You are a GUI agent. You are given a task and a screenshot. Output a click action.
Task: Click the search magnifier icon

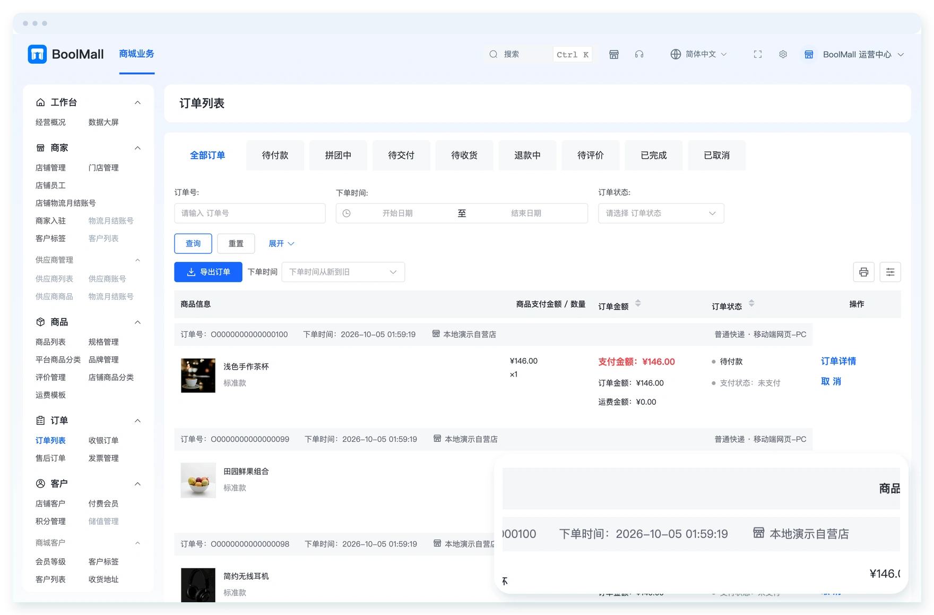pyautogui.click(x=494, y=54)
